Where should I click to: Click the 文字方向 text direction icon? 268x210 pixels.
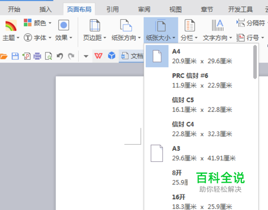point(218,26)
